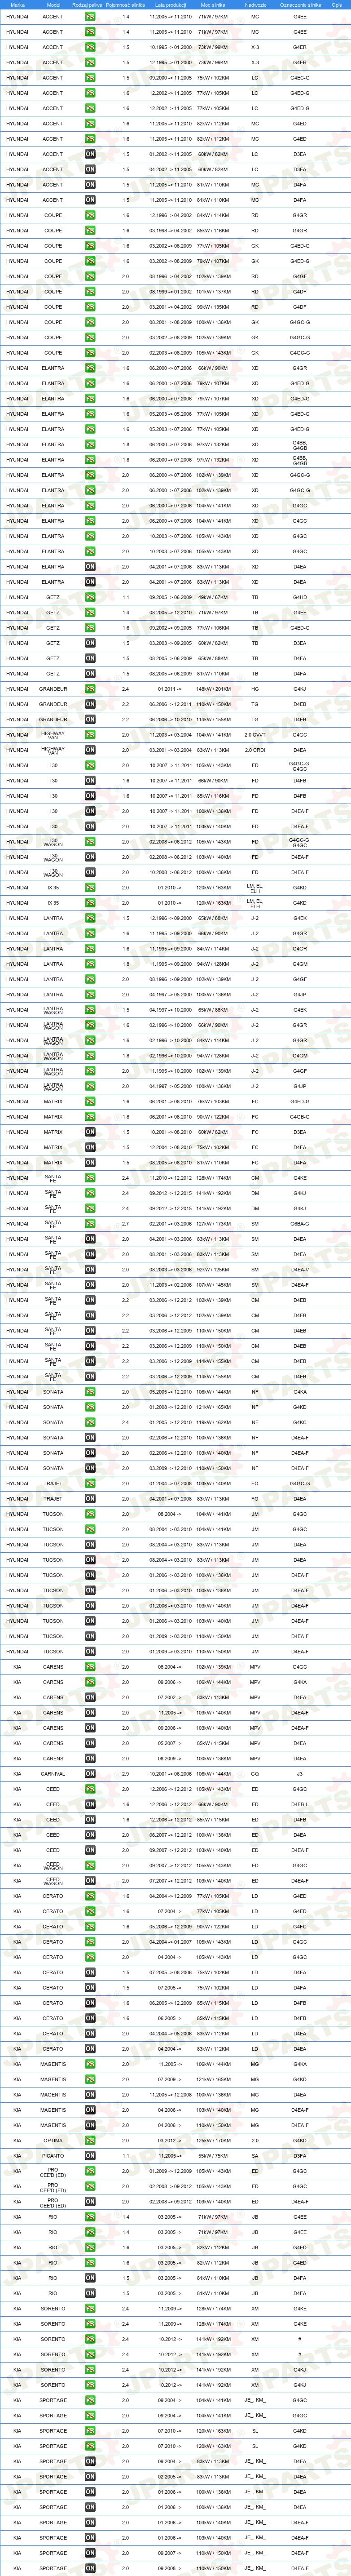This screenshot has height=2576, width=351.
Task: Click petrol icon in MATRIX 1.8 G4GB-G row
Action: 90,1117
